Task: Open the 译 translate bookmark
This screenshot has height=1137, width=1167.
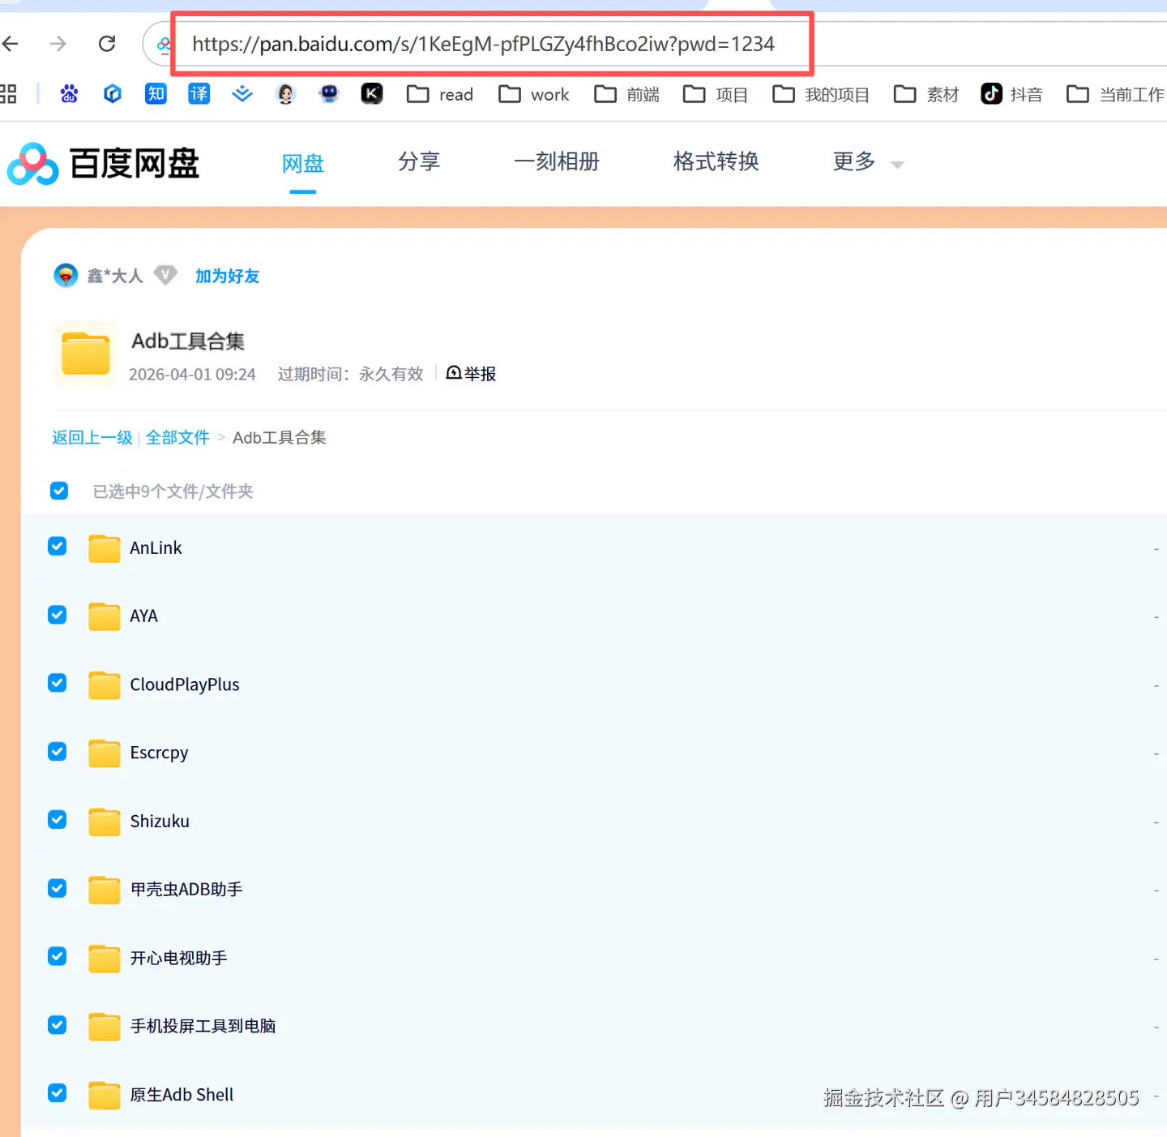Action: coord(199,94)
